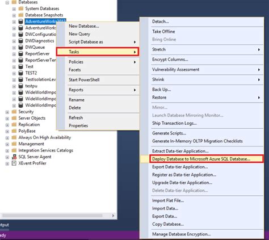
Task: Click the Object Explorer horizontal scrollbar right arrow
Action: coord(113,216)
